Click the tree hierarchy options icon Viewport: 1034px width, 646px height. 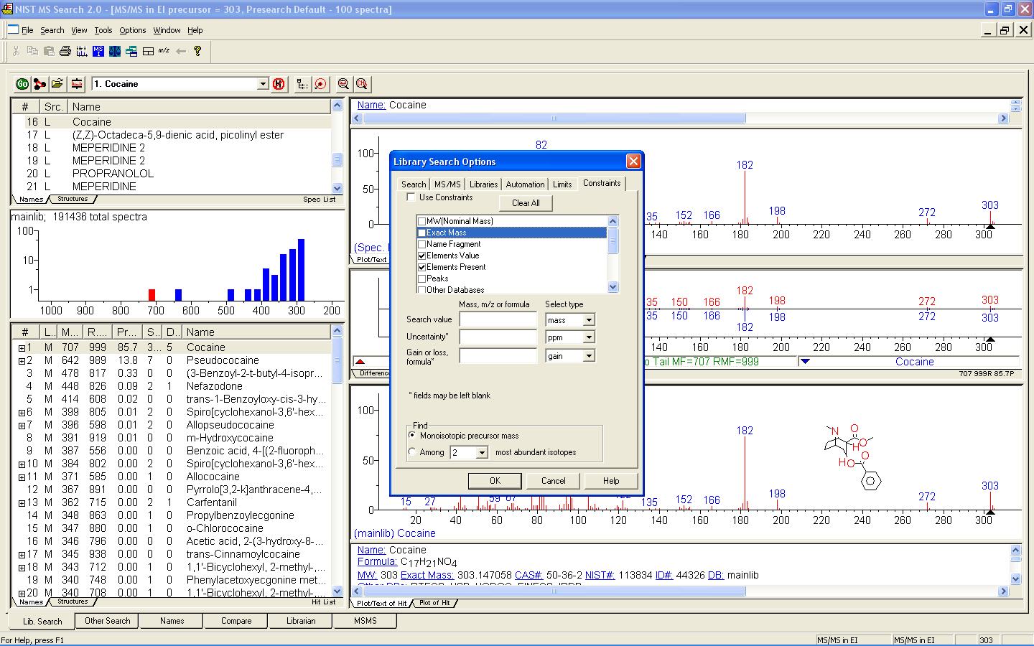(302, 84)
